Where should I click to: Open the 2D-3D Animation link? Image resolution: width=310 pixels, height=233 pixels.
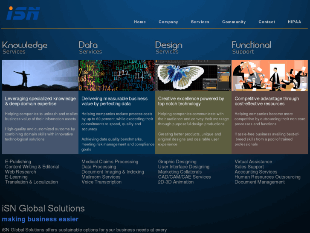coord(176,182)
